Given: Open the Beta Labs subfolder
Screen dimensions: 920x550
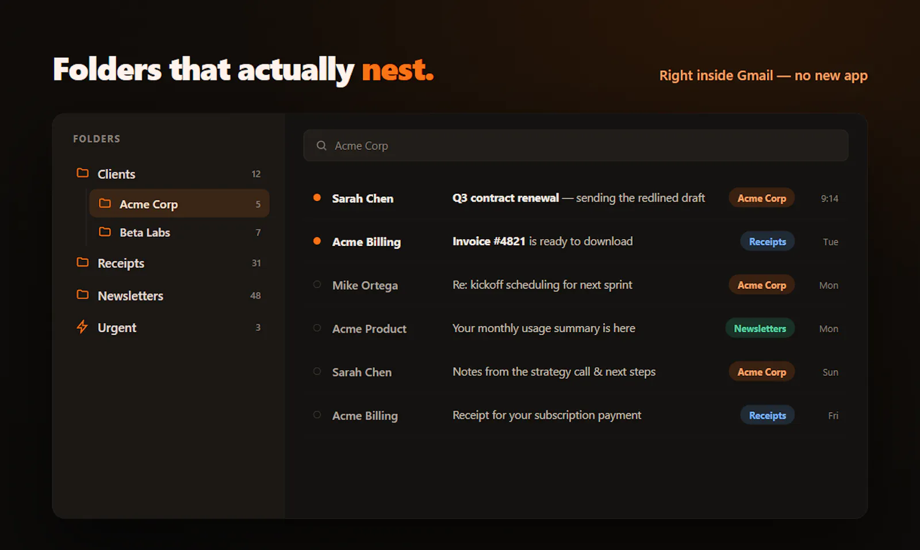Looking at the screenshot, I should point(179,232).
